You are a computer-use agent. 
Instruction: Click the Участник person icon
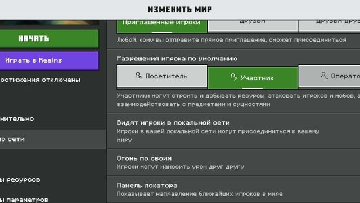[x=234, y=77]
